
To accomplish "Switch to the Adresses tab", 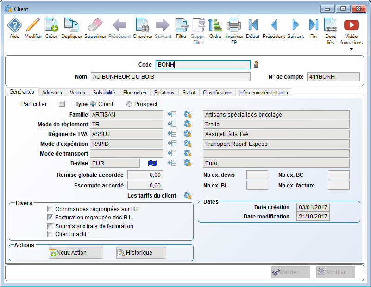I will (52, 93).
